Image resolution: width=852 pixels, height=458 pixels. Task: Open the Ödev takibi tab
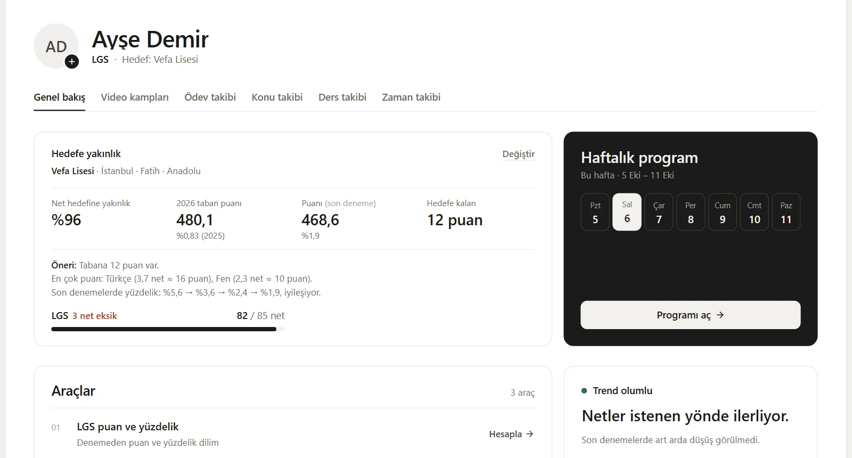tap(210, 97)
